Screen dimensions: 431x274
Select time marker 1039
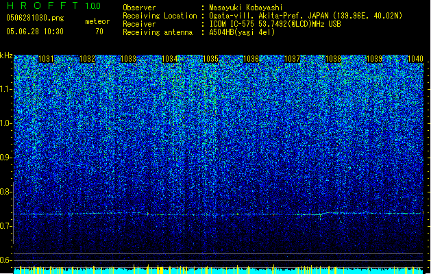[375, 59]
